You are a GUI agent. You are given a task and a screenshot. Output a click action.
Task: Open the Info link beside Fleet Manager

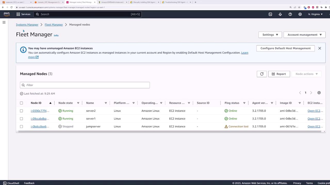(56, 35)
